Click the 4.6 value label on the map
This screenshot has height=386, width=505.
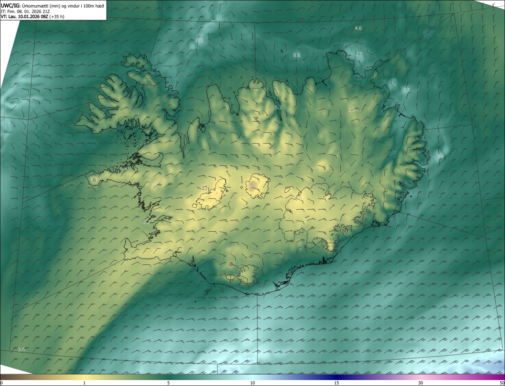(358, 28)
